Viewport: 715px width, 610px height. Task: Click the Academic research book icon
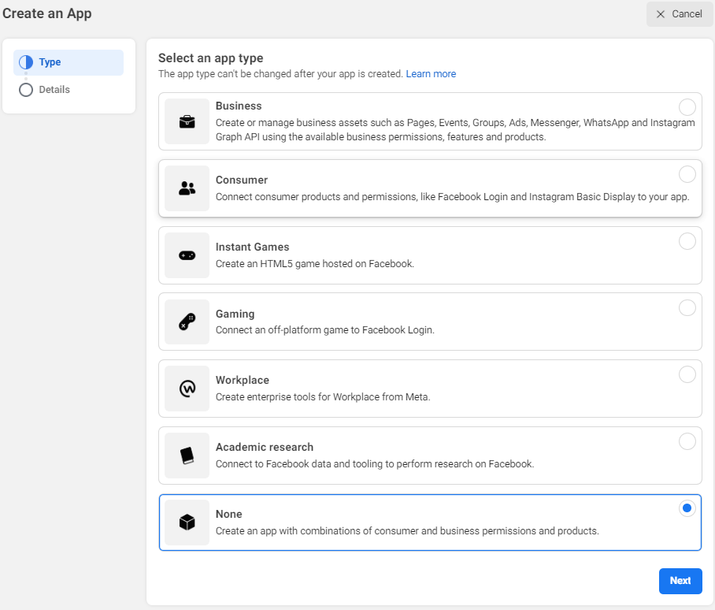point(187,456)
